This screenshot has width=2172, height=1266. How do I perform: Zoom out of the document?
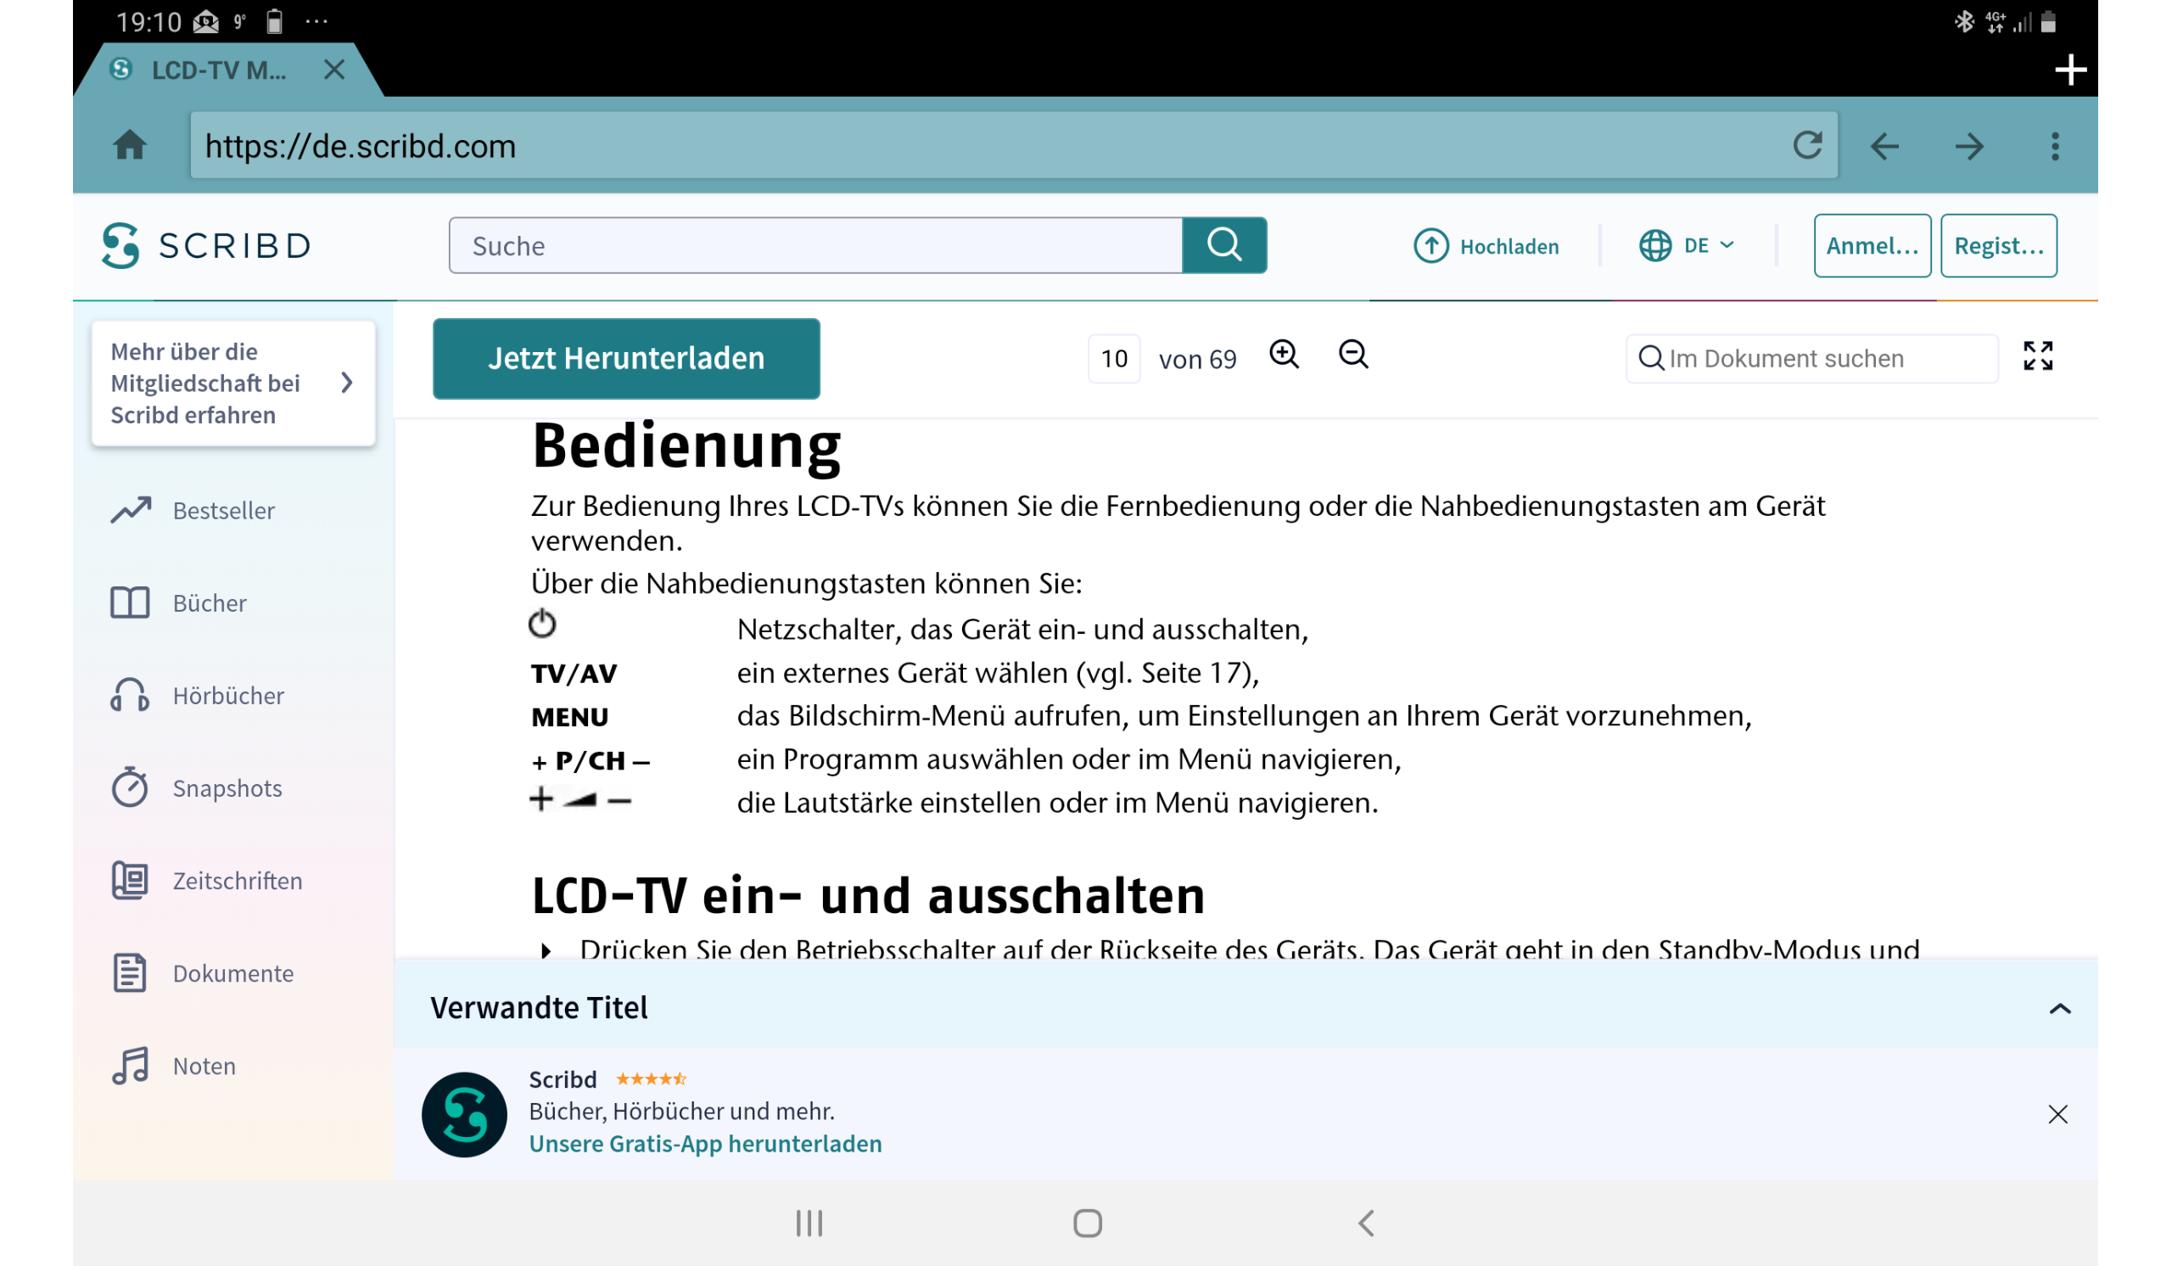click(x=1352, y=356)
